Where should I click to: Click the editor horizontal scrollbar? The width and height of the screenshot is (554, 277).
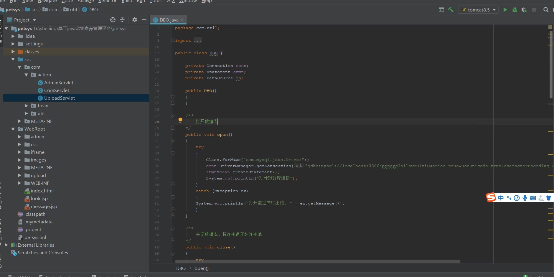pos(318,262)
